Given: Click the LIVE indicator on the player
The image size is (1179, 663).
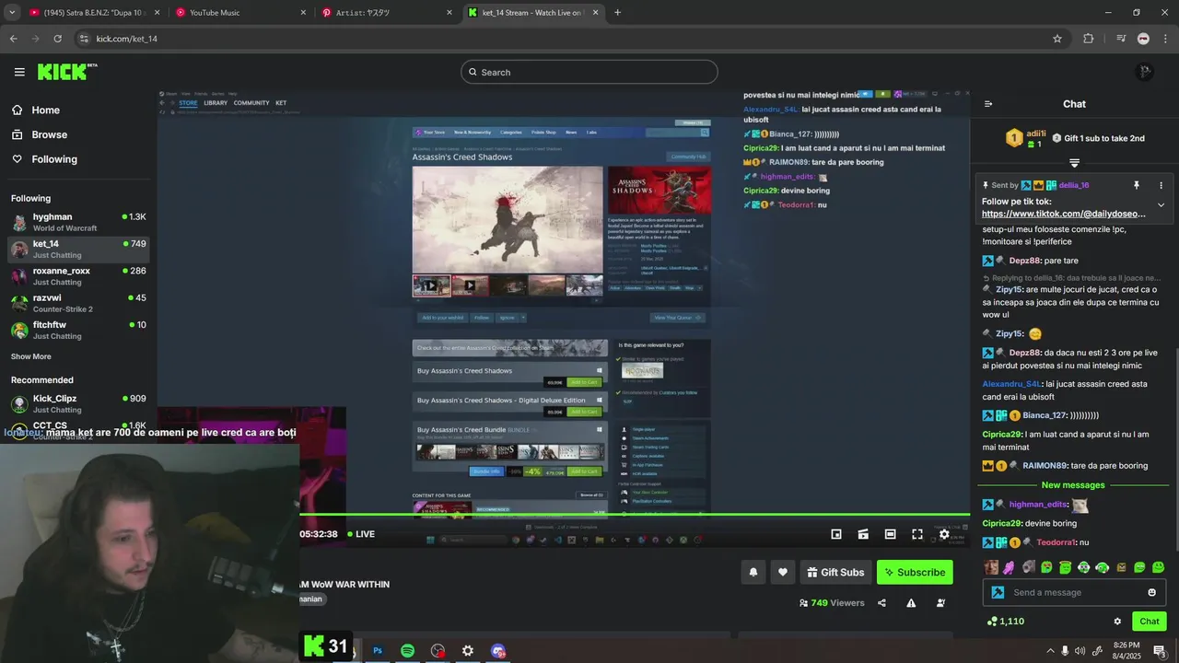Looking at the screenshot, I should [x=360, y=534].
